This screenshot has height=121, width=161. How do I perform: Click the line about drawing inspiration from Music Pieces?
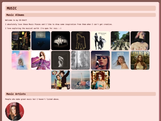pos(59,24)
